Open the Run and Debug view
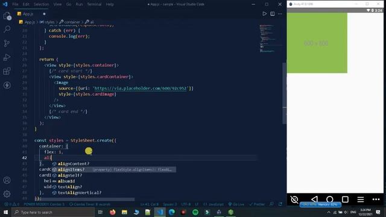 click(7, 57)
